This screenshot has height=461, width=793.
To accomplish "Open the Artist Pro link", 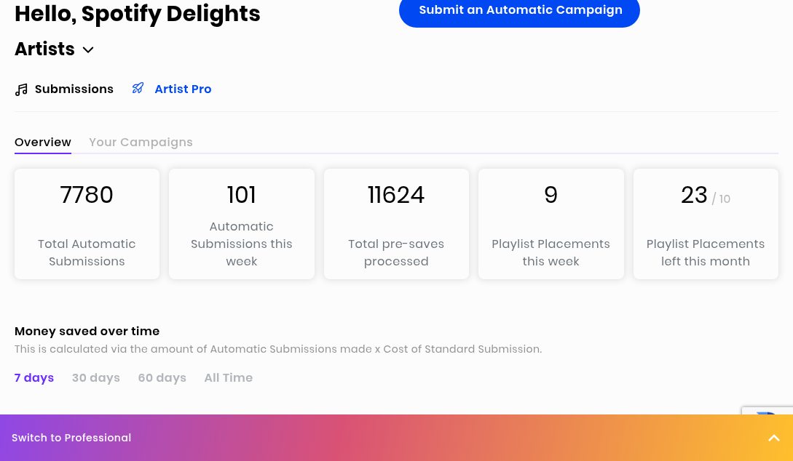I will click(183, 89).
